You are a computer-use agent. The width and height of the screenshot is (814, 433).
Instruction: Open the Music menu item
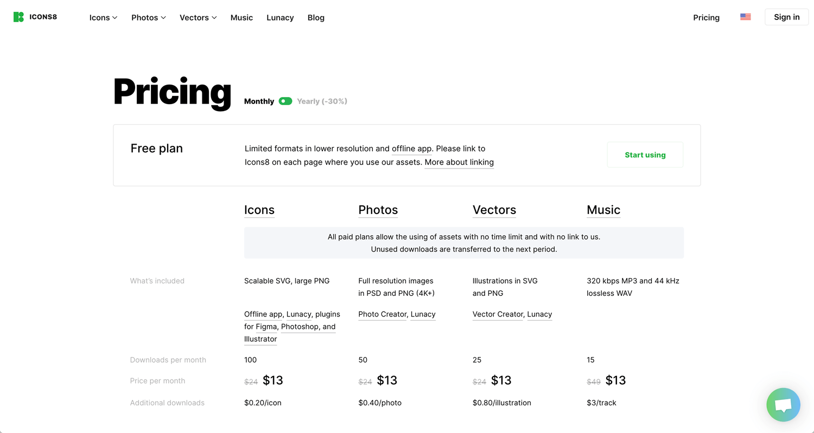[x=241, y=17]
